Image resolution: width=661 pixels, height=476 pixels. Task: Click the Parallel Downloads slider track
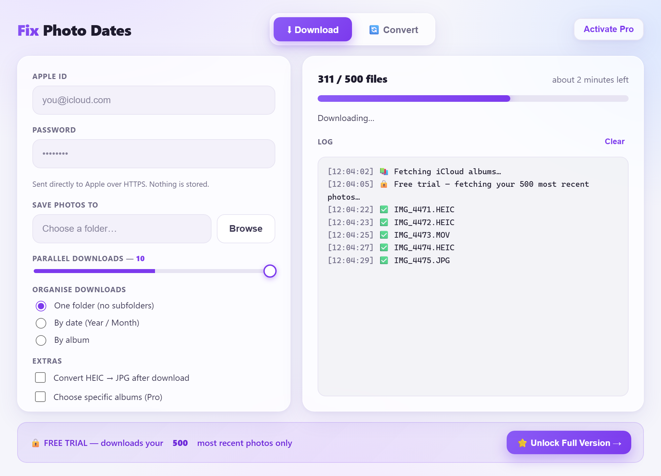(154, 271)
